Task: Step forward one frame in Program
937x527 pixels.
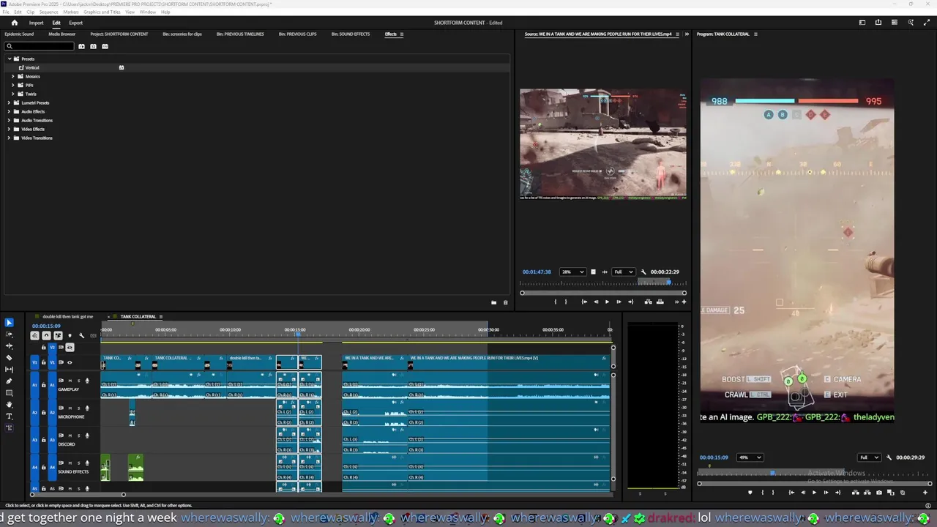Action: [x=826, y=493]
